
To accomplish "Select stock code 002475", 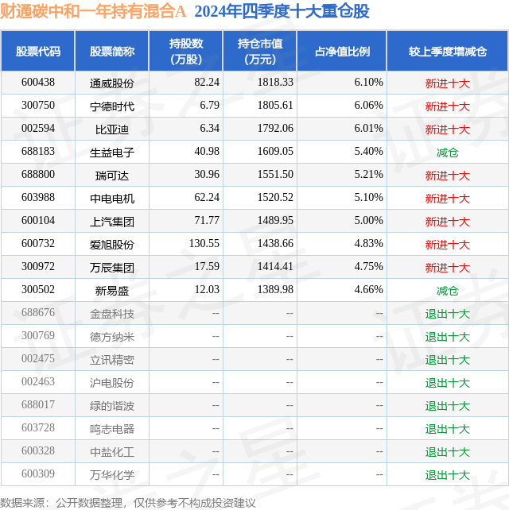I will (38, 359).
